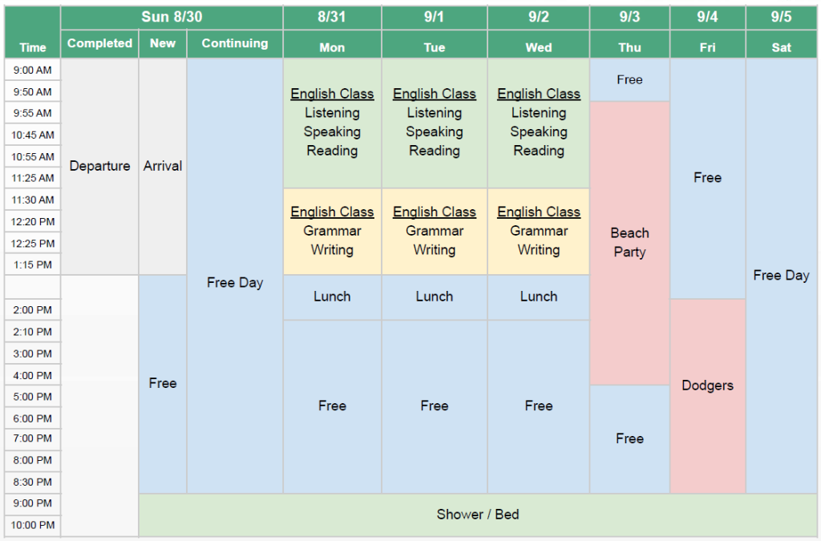Image resolution: width=821 pixels, height=541 pixels.
Task: Click the Shower / Bed row
Action: (478, 515)
